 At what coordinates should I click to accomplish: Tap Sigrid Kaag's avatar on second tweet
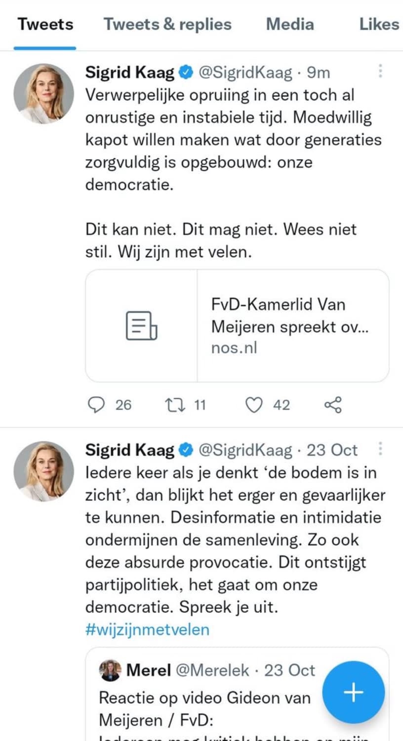[x=43, y=471]
